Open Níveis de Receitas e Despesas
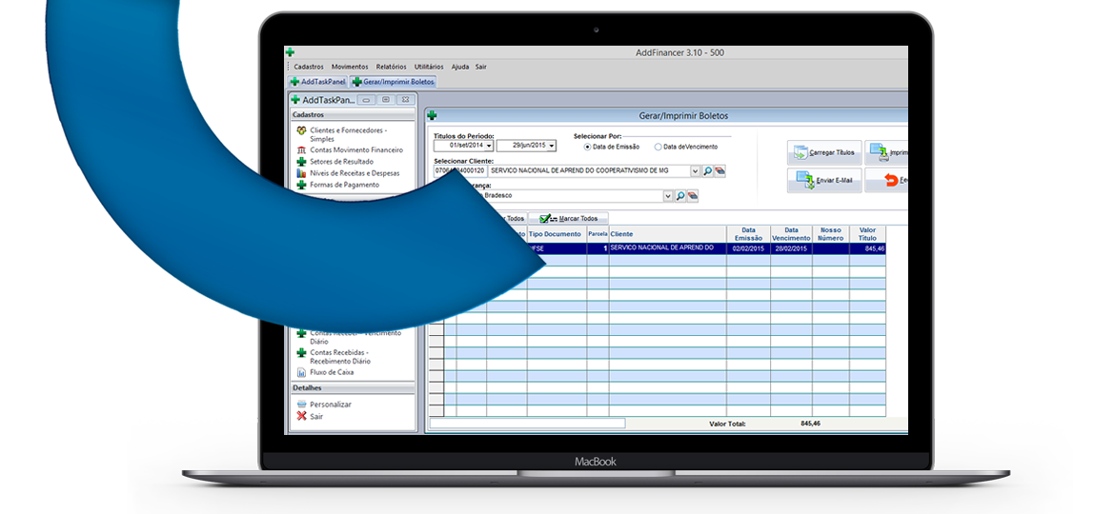The image size is (1115, 514). click(x=354, y=173)
